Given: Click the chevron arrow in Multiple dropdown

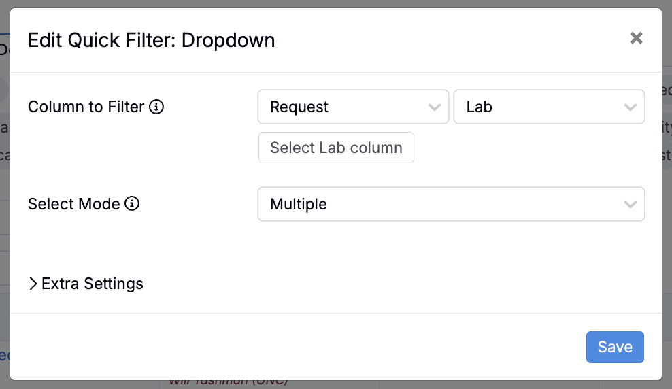Looking at the screenshot, I should tap(630, 205).
